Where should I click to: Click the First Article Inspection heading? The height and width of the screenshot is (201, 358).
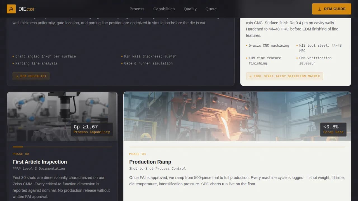click(39, 162)
